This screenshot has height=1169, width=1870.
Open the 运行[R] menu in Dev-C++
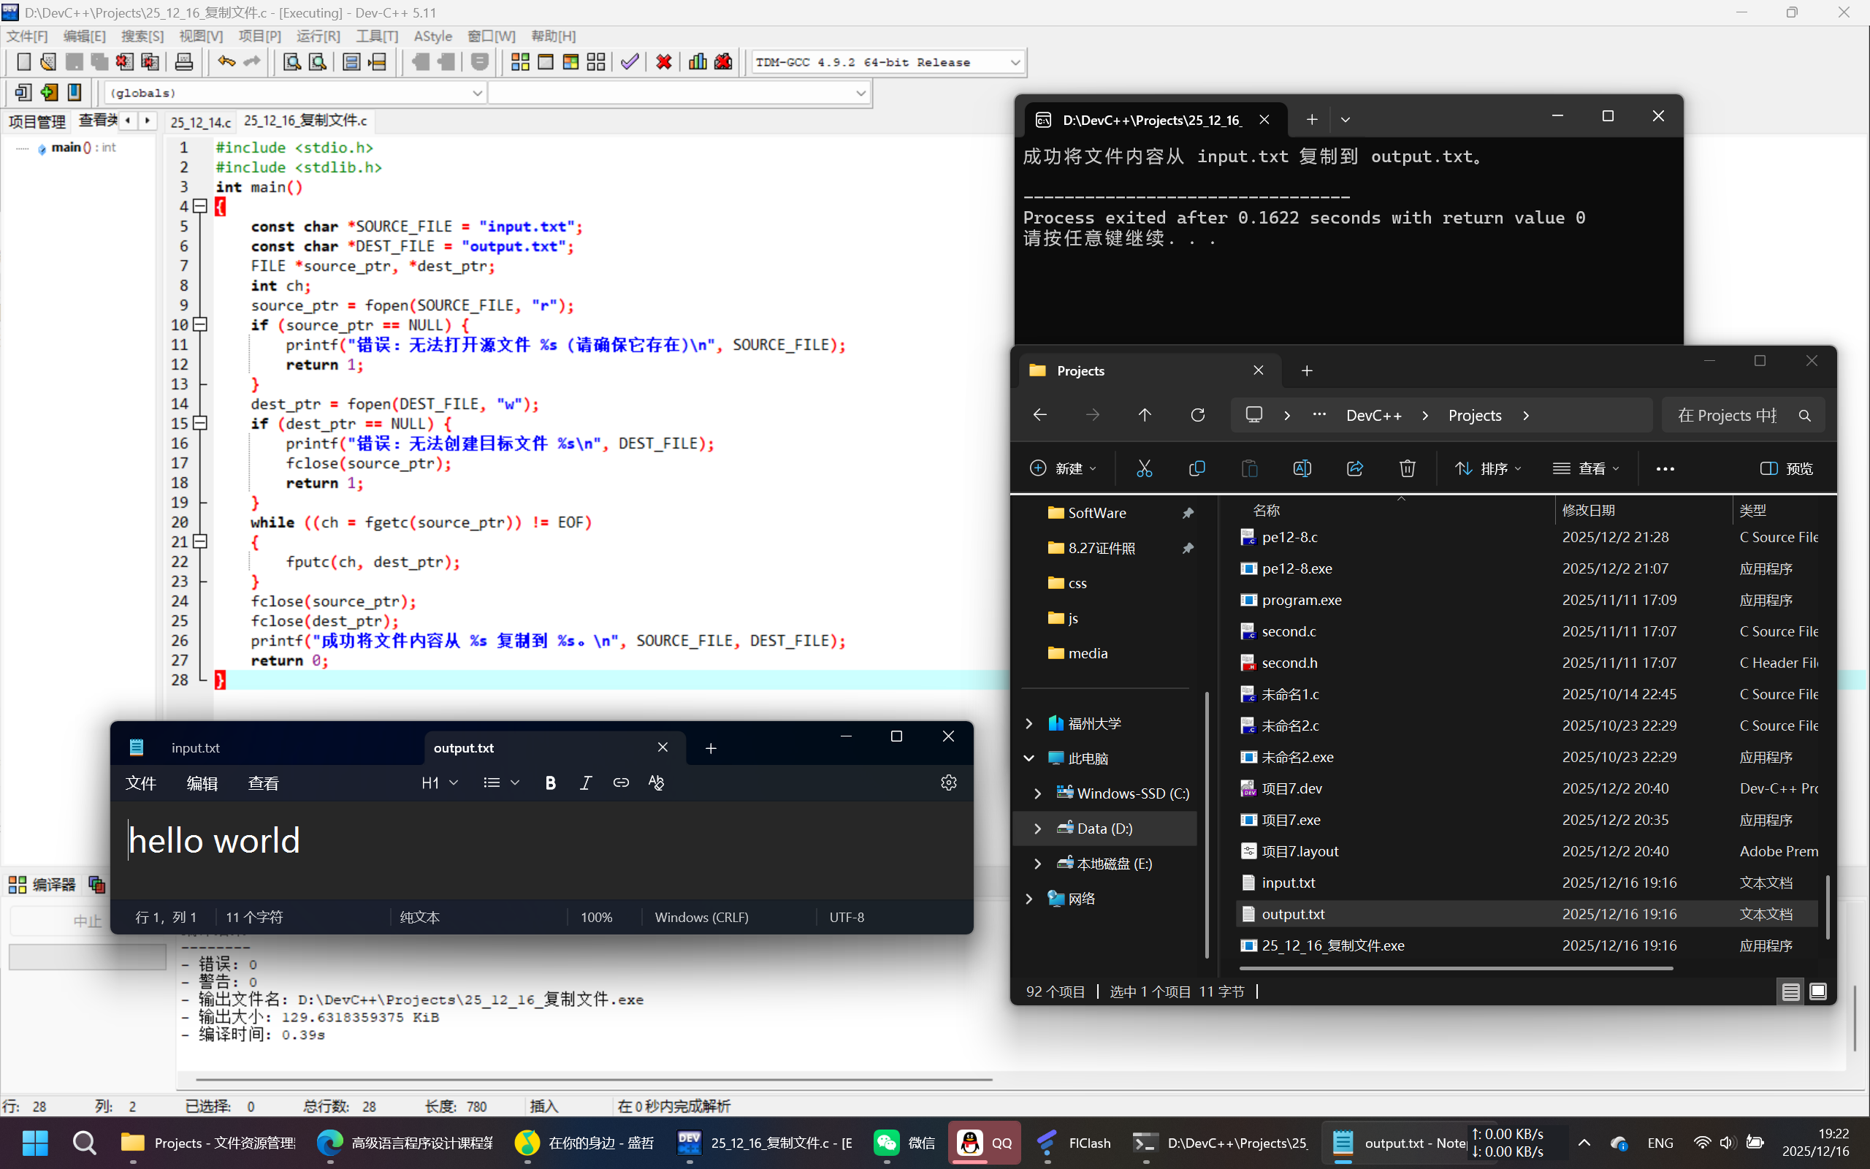click(x=318, y=37)
